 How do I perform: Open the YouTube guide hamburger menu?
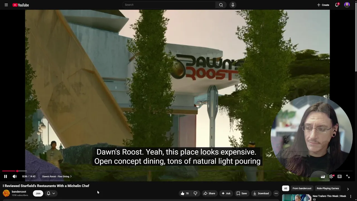(x=6, y=5)
